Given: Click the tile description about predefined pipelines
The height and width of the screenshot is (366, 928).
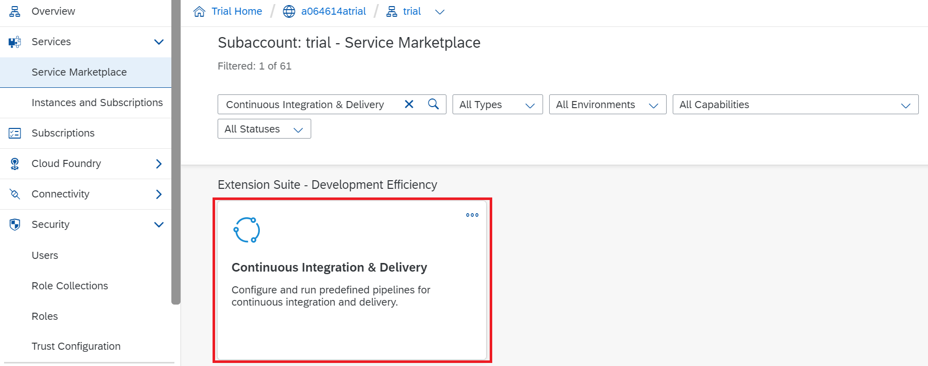Looking at the screenshot, I should (331, 296).
